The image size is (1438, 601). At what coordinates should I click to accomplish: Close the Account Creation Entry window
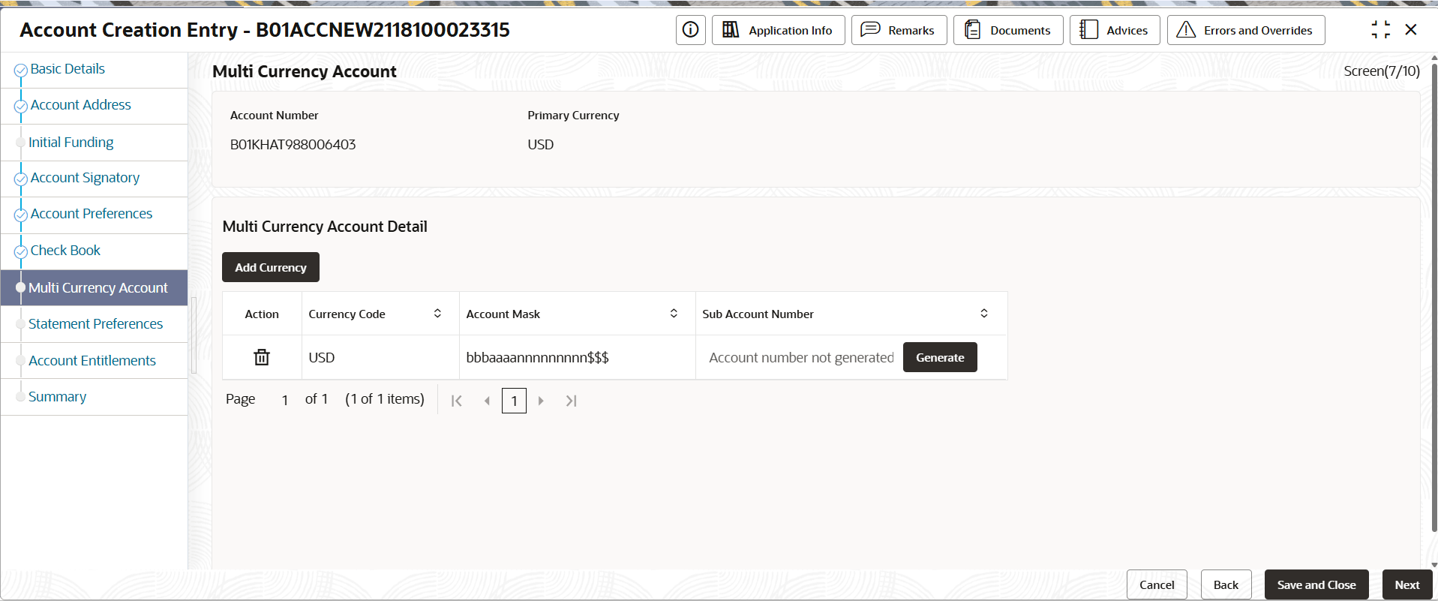tap(1411, 30)
